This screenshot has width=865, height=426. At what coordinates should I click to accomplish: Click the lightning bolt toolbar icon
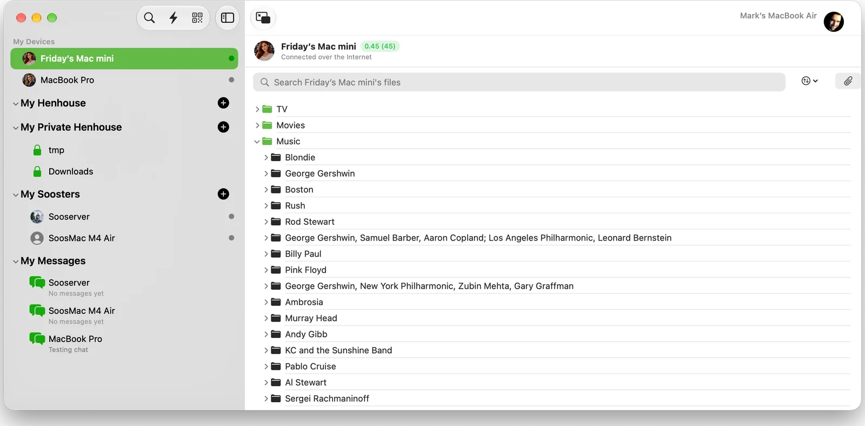tap(174, 18)
